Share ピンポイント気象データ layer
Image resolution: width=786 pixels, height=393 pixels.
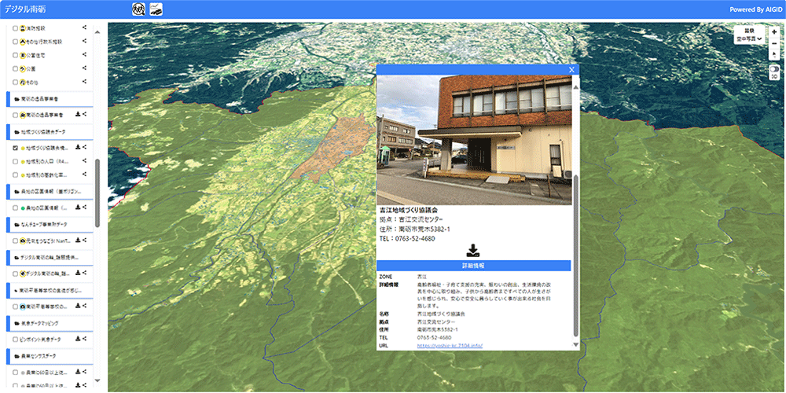click(85, 339)
